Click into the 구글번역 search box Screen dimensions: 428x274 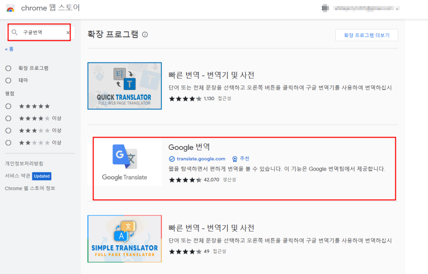point(39,32)
